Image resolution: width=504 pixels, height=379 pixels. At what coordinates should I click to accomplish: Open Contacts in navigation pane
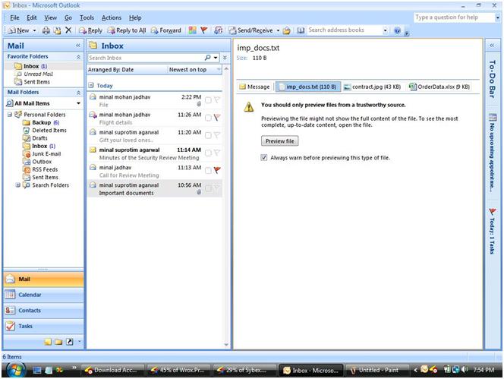click(x=43, y=311)
